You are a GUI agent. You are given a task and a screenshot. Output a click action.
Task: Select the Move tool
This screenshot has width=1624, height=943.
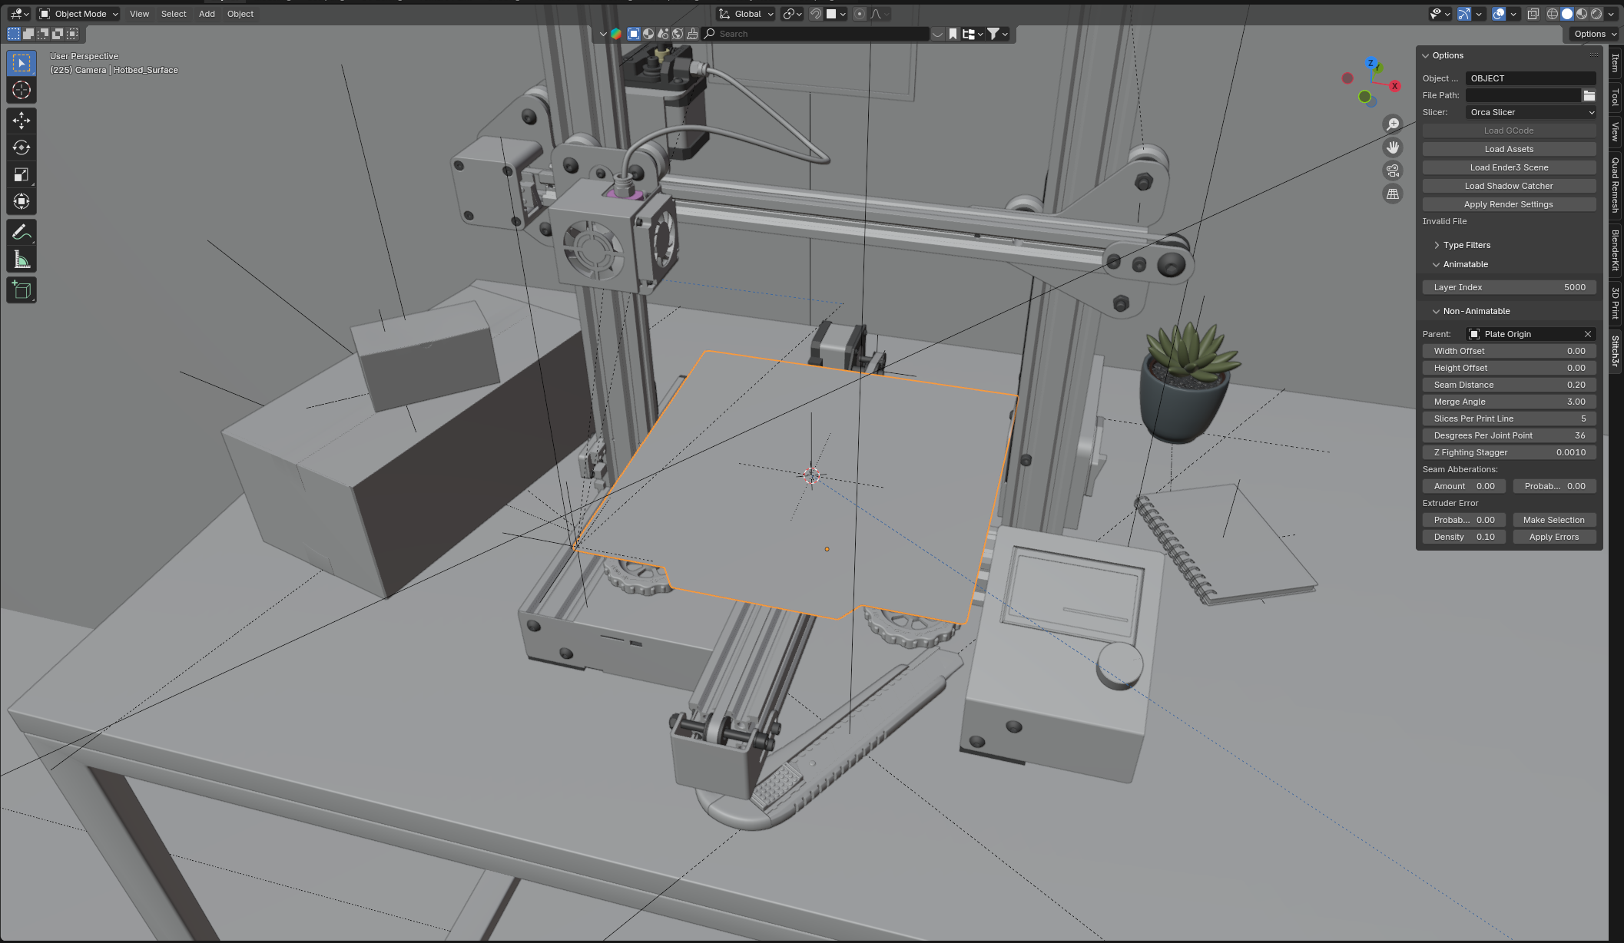[x=22, y=121]
